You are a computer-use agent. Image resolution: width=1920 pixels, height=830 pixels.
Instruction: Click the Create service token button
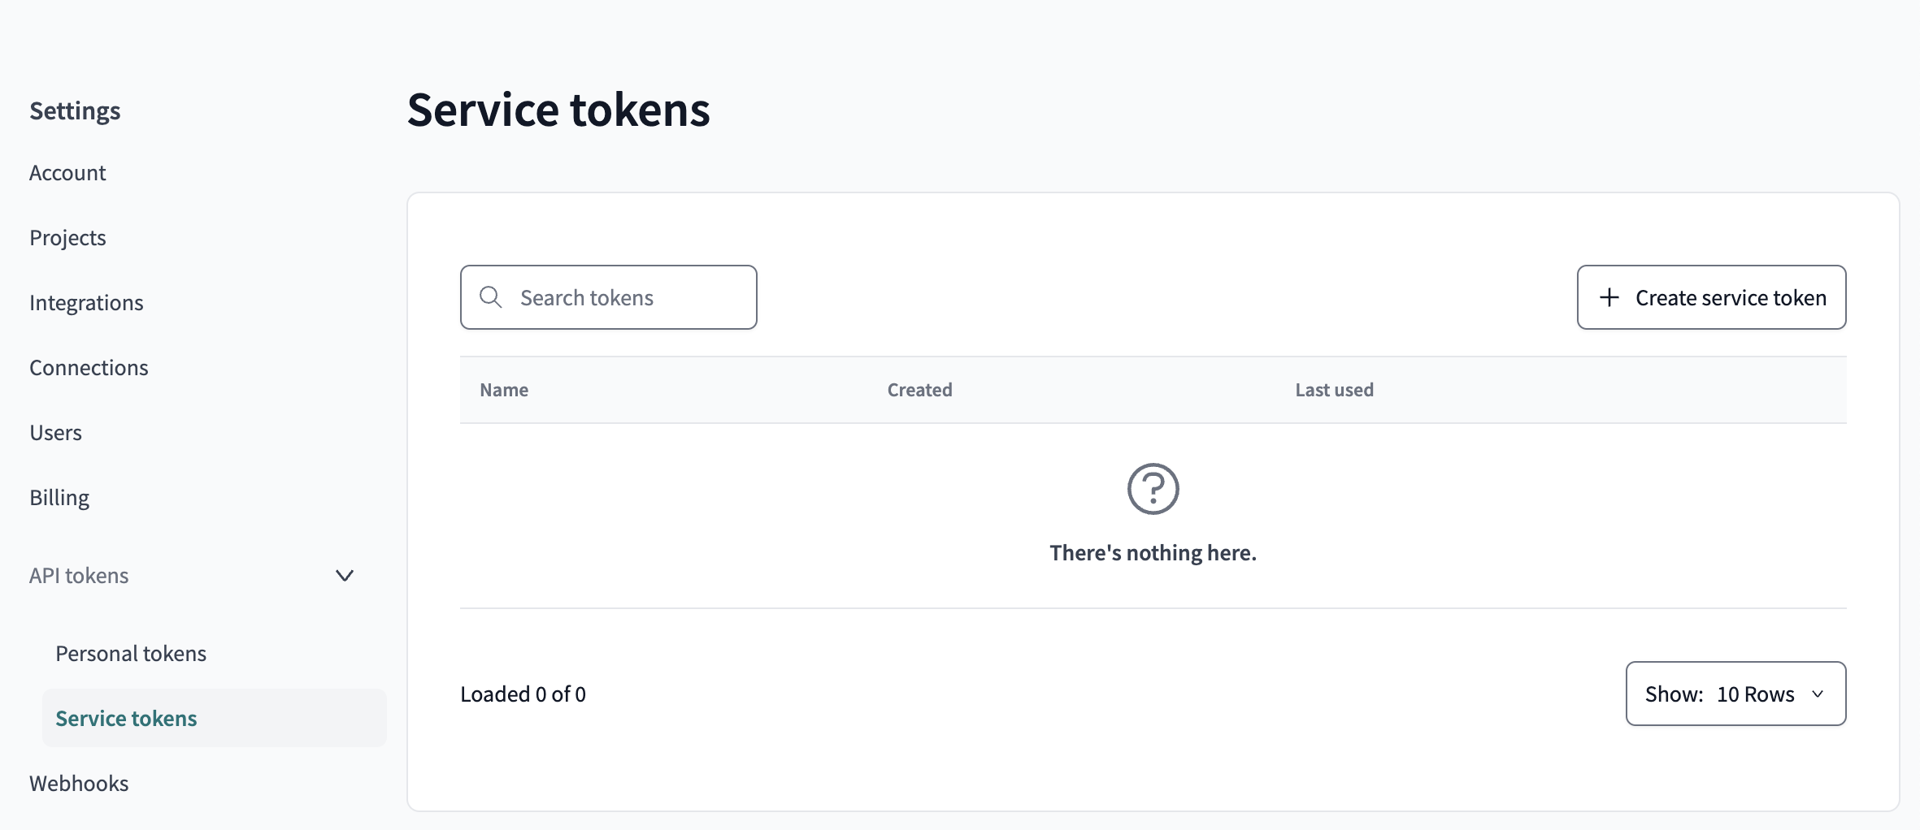tap(1711, 297)
